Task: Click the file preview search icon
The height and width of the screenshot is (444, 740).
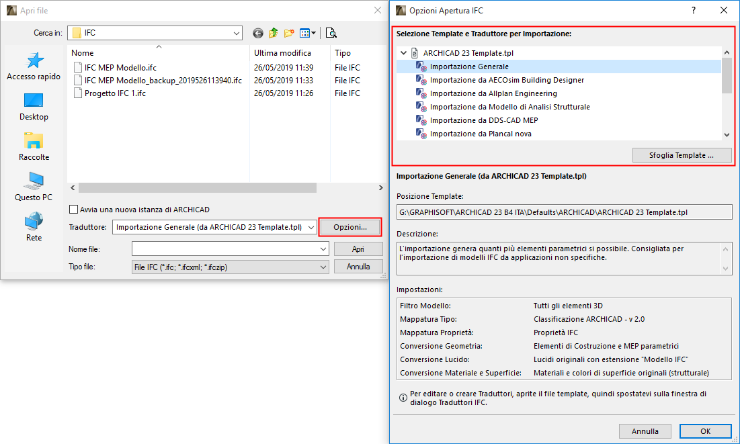Action: (331, 33)
